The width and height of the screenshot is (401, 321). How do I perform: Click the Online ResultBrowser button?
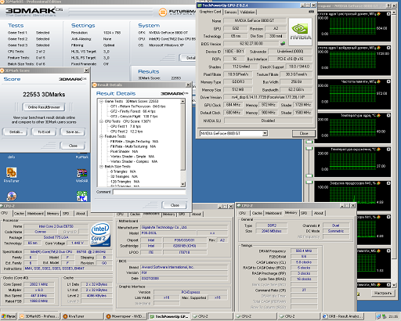tap(44, 107)
